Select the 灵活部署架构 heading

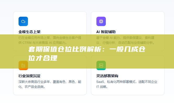(107, 76)
